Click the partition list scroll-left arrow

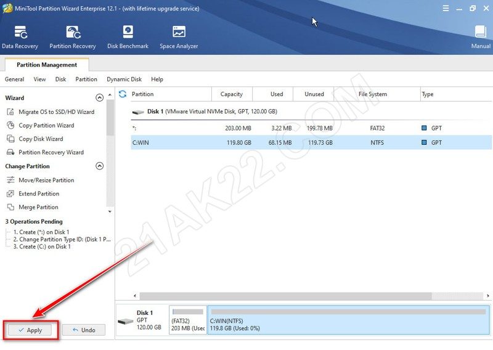[135, 296]
